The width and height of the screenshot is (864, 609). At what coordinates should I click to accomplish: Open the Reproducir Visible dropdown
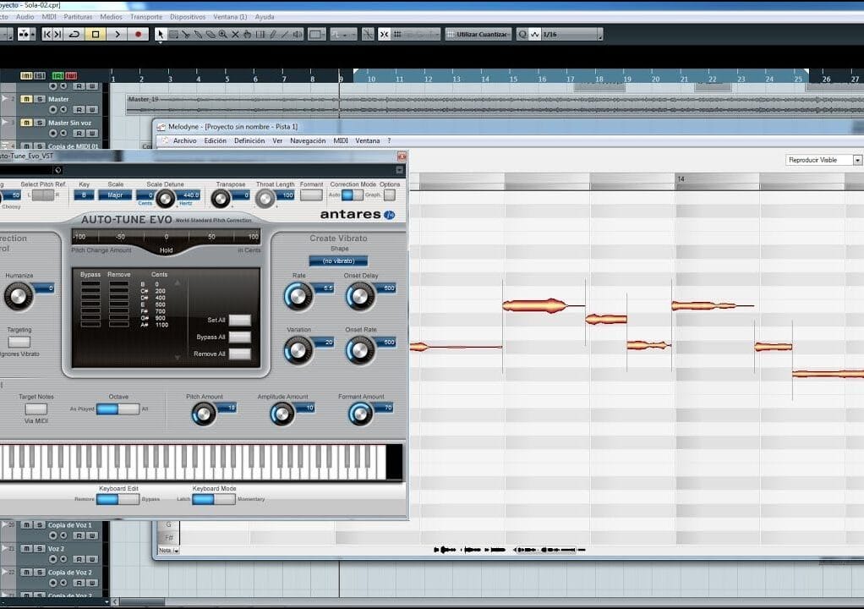click(x=823, y=160)
